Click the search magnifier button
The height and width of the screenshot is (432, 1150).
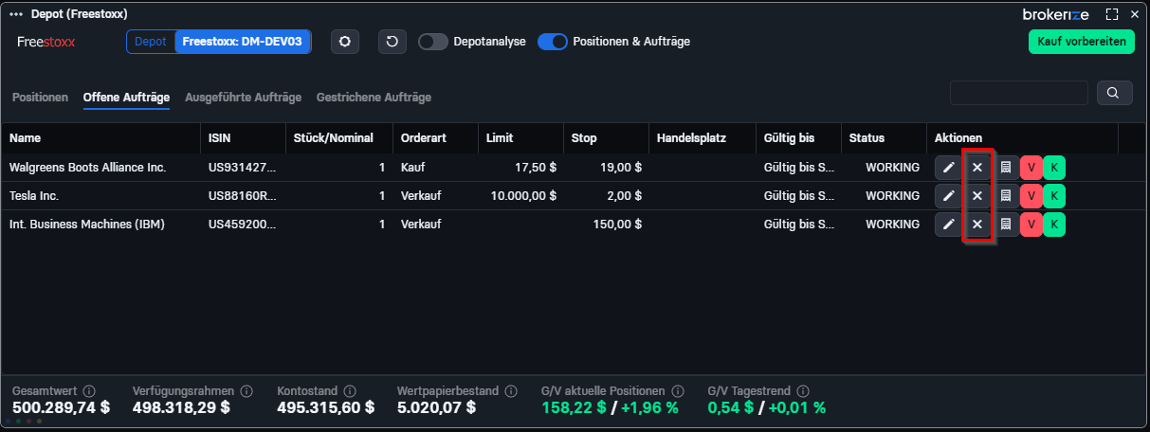pyautogui.click(x=1114, y=93)
